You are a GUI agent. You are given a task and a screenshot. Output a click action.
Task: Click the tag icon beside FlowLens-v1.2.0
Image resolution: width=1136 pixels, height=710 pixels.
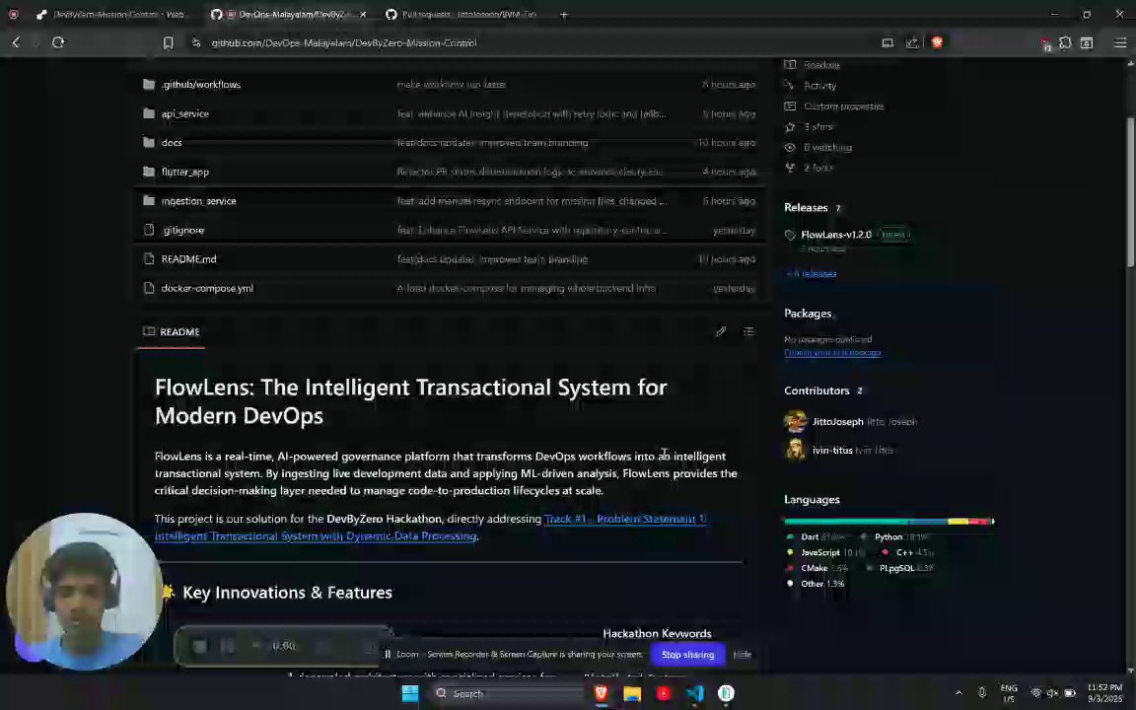[x=790, y=235]
